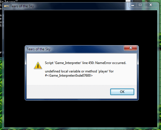The image size is (161, 130).
Task: Click the game icon in the main title bar
Action: point(6,6)
